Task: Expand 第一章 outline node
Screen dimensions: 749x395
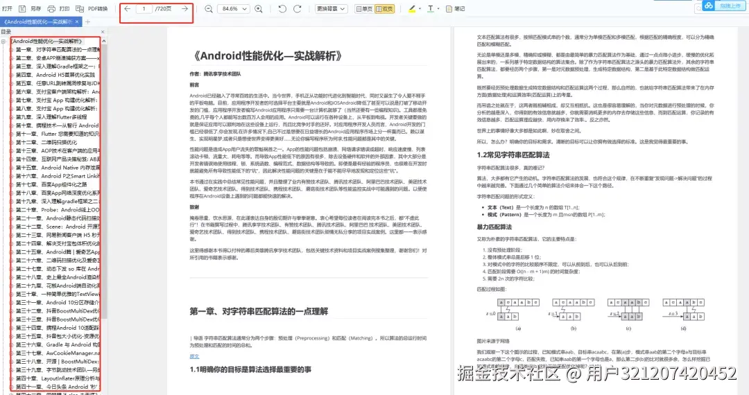Action: 12,50
